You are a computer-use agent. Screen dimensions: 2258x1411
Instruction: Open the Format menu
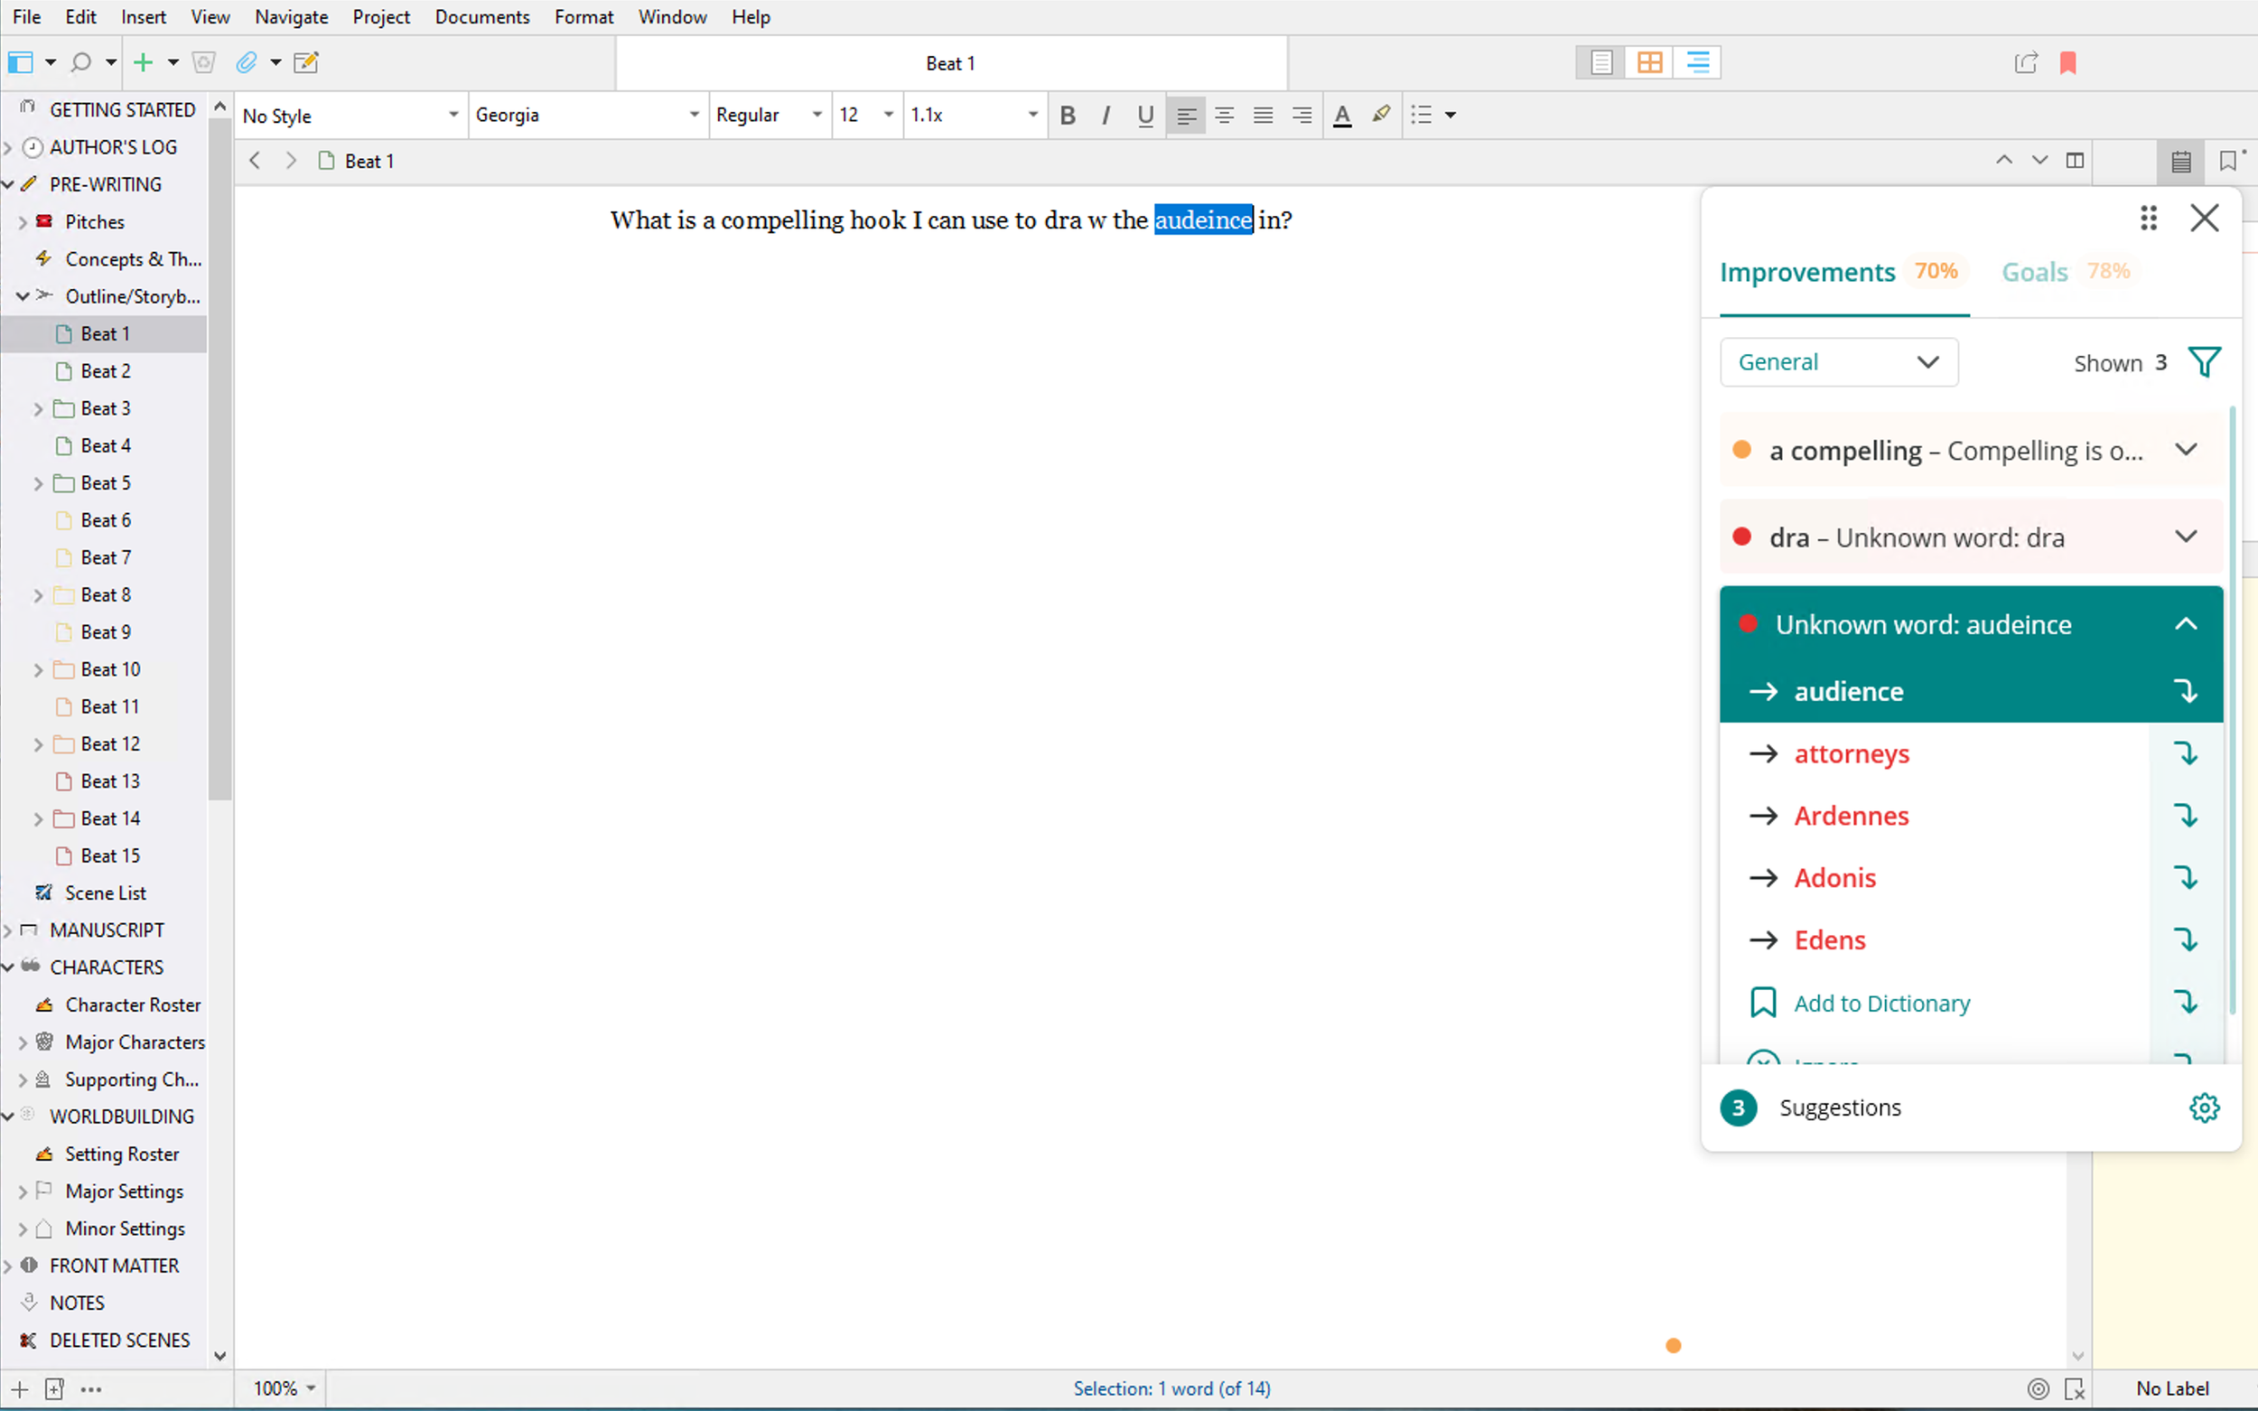584,17
